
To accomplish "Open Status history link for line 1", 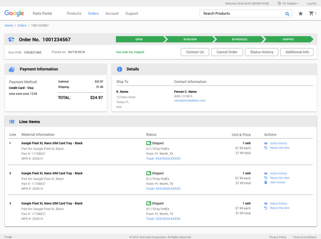I will [x=278, y=143].
